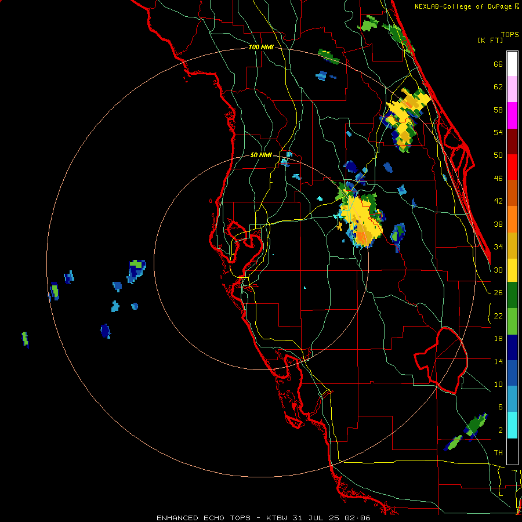Click the orange 42 K FT legend color
The height and width of the screenshot is (522, 522).
pos(512,219)
